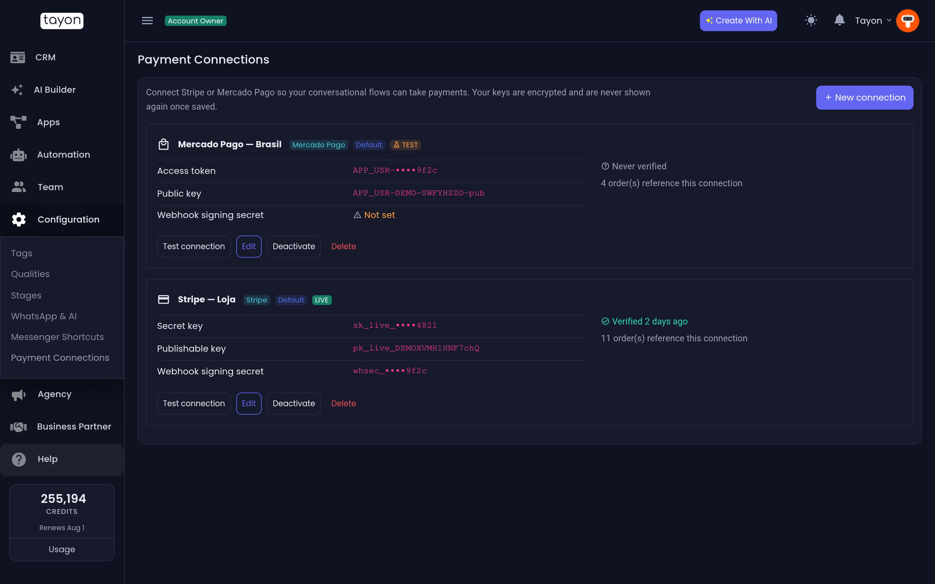The image size is (935, 584).
Task: Click the Mercado Pago public key value
Action: 419,193
